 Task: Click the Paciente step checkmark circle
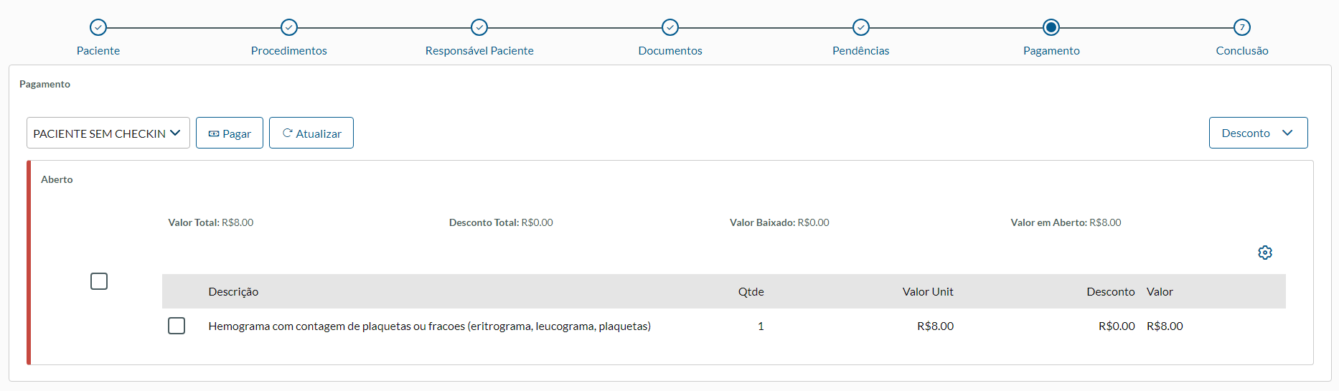point(98,27)
